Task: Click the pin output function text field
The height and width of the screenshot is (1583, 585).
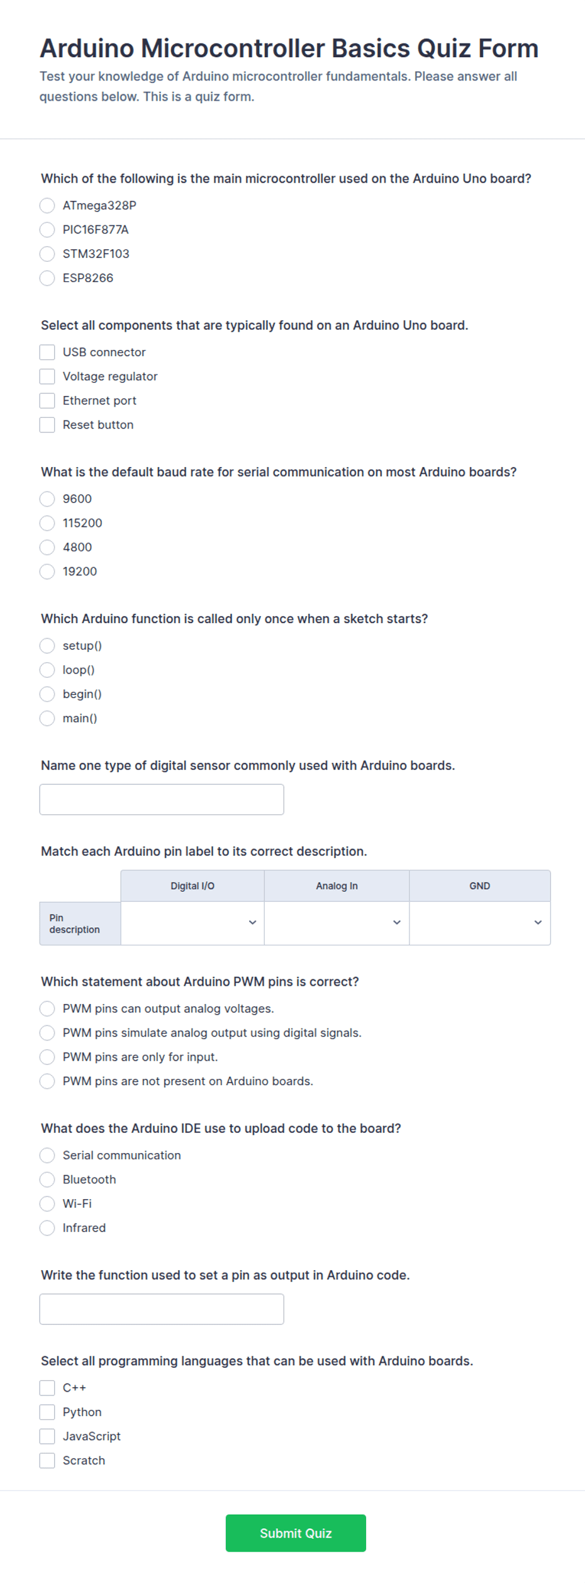Action: tap(162, 1309)
